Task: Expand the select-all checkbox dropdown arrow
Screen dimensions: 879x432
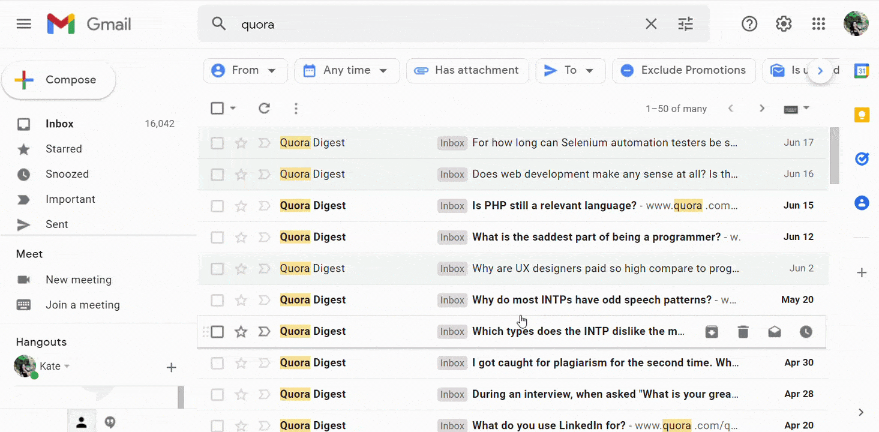Action: 233,109
